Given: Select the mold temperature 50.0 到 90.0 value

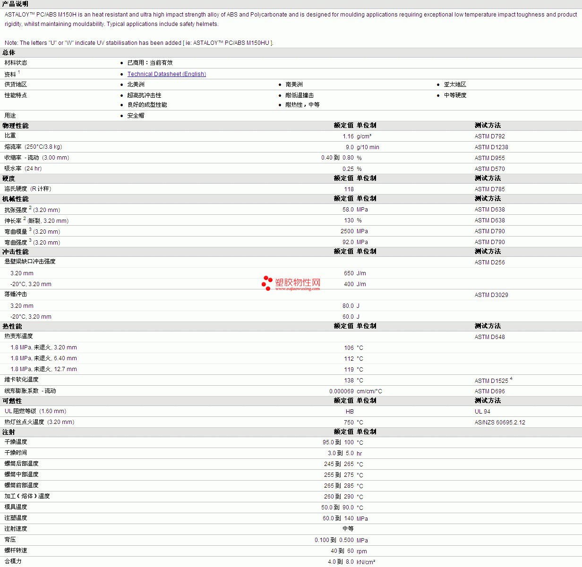Looking at the screenshot, I should coord(337,508).
